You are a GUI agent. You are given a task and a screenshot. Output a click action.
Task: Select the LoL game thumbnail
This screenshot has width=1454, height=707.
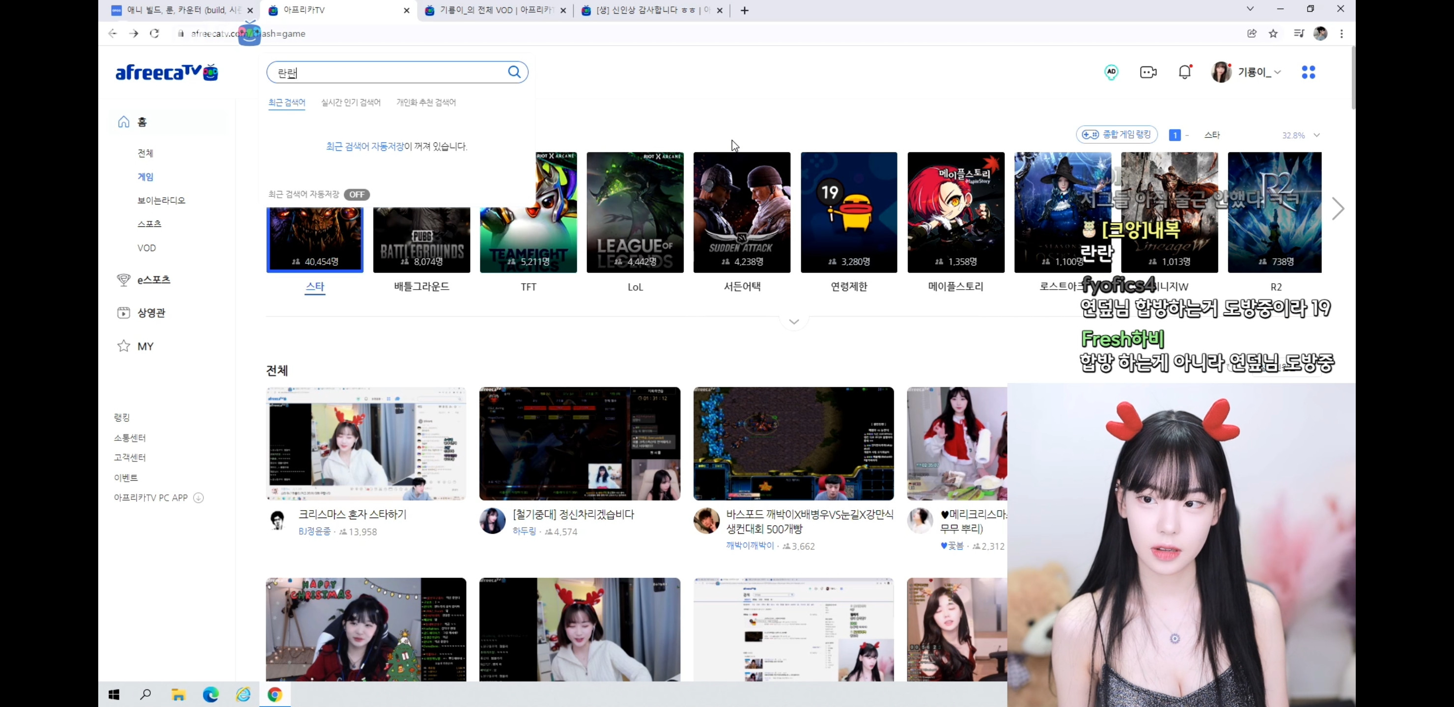point(635,212)
